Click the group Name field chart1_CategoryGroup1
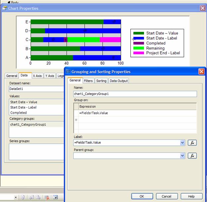 coord(135,94)
